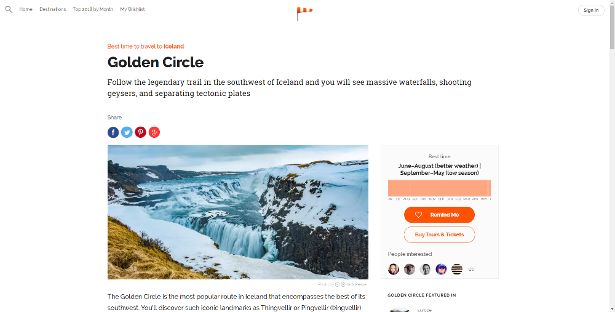
Task: Click the windsock site logo
Action: [304, 14]
